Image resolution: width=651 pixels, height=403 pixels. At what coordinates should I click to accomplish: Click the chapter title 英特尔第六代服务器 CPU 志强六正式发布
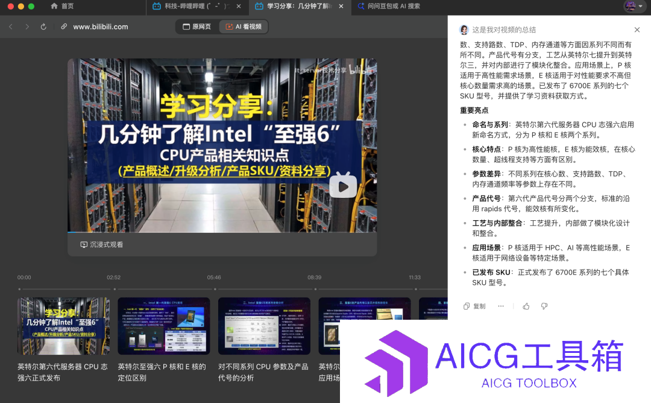(x=63, y=372)
